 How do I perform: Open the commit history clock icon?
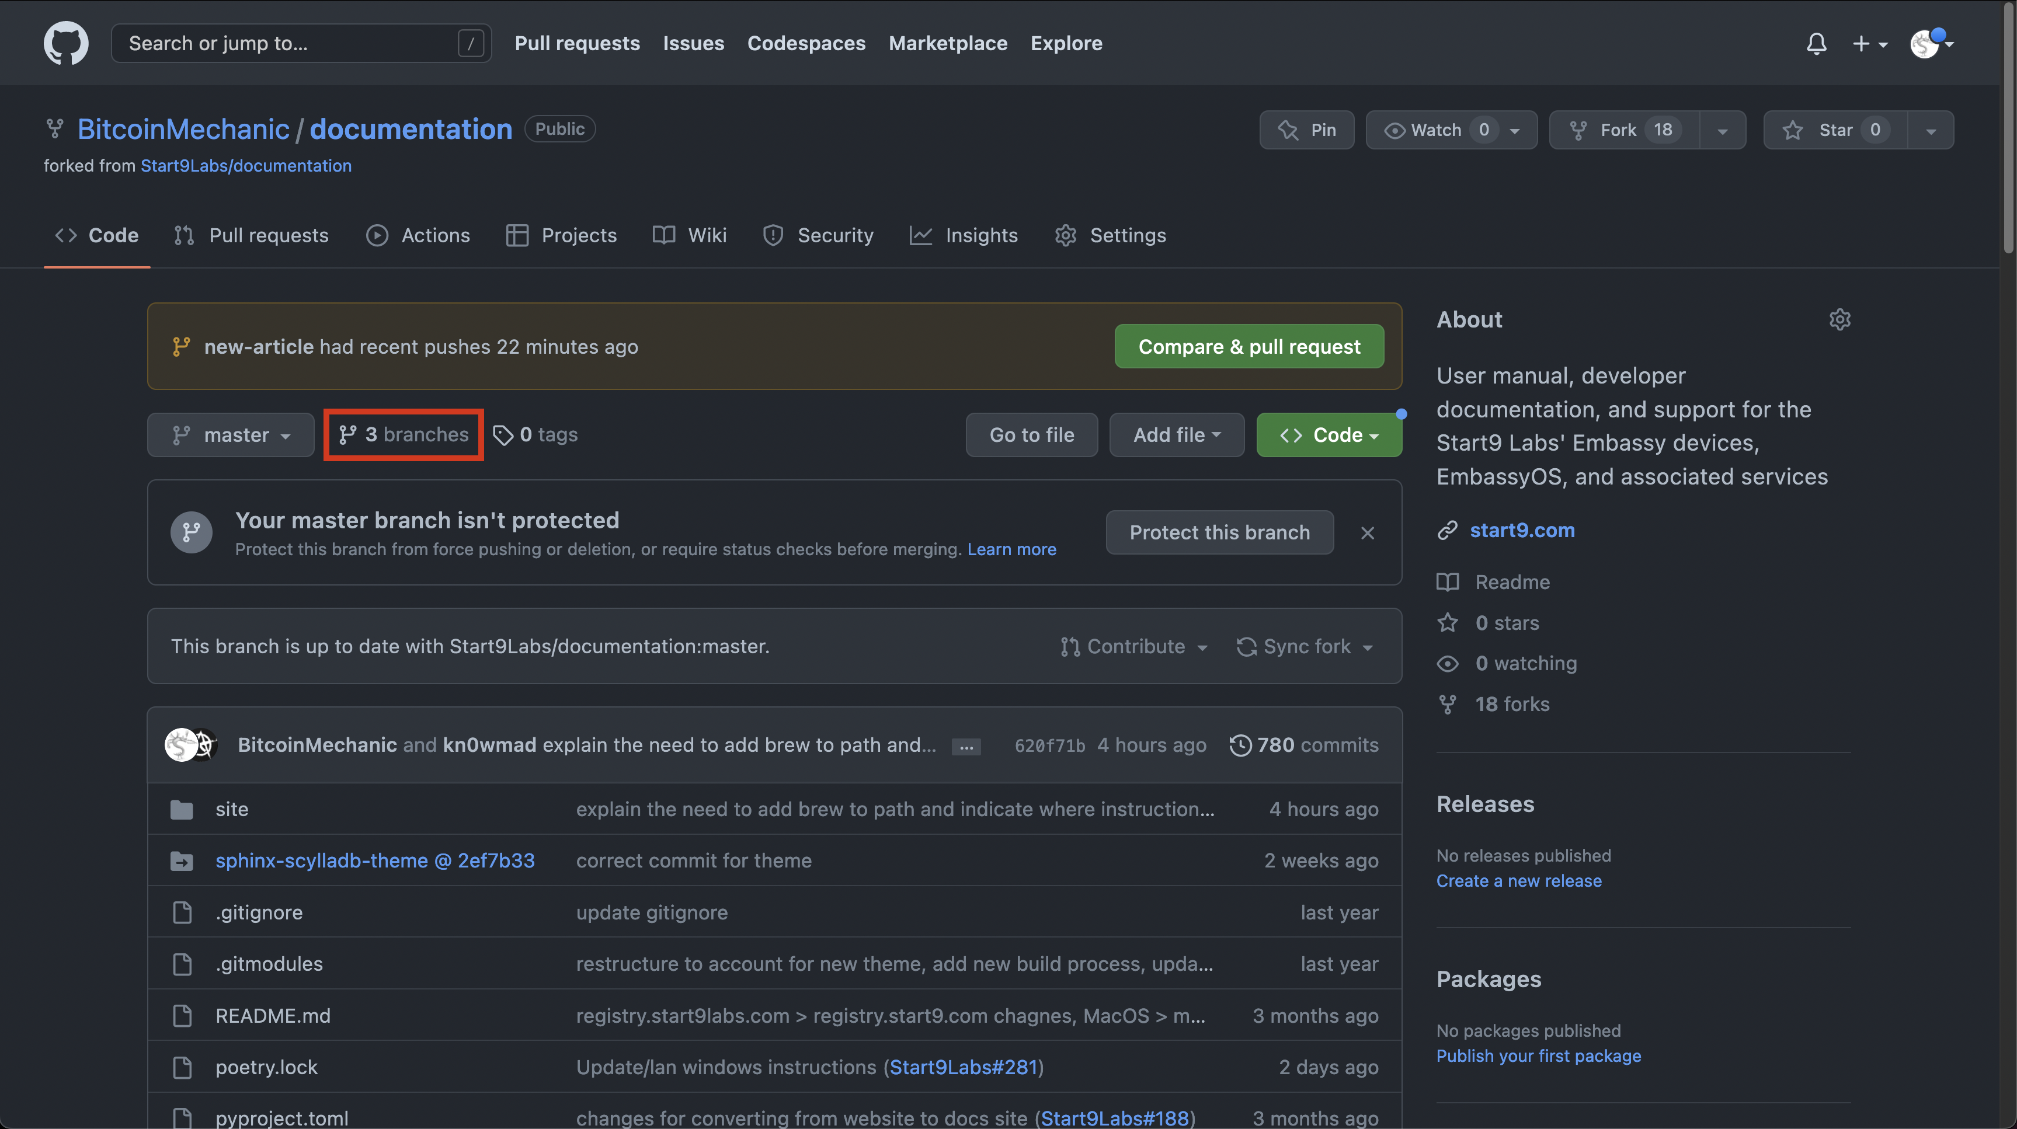tap(1240, 744)
